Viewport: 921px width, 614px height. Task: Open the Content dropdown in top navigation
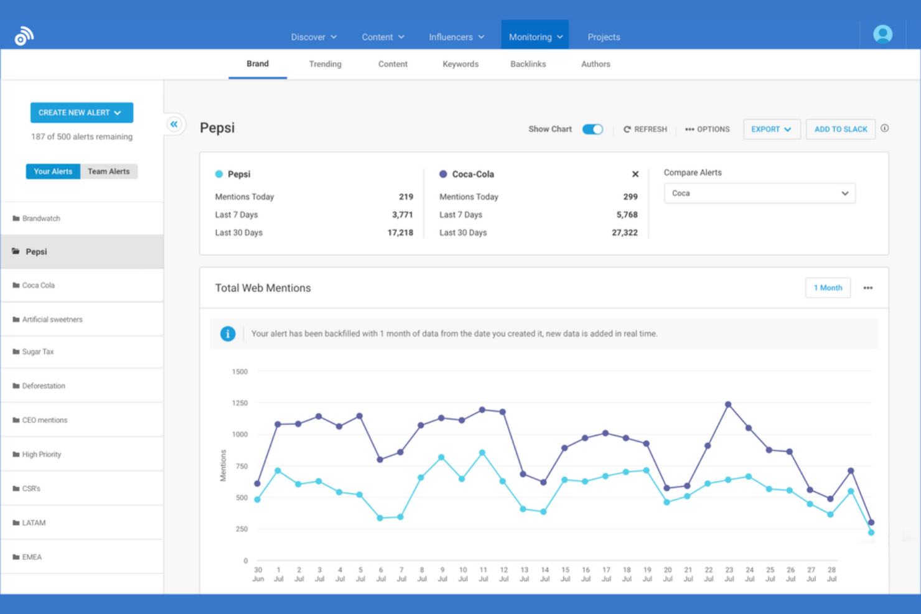(383, 37)
